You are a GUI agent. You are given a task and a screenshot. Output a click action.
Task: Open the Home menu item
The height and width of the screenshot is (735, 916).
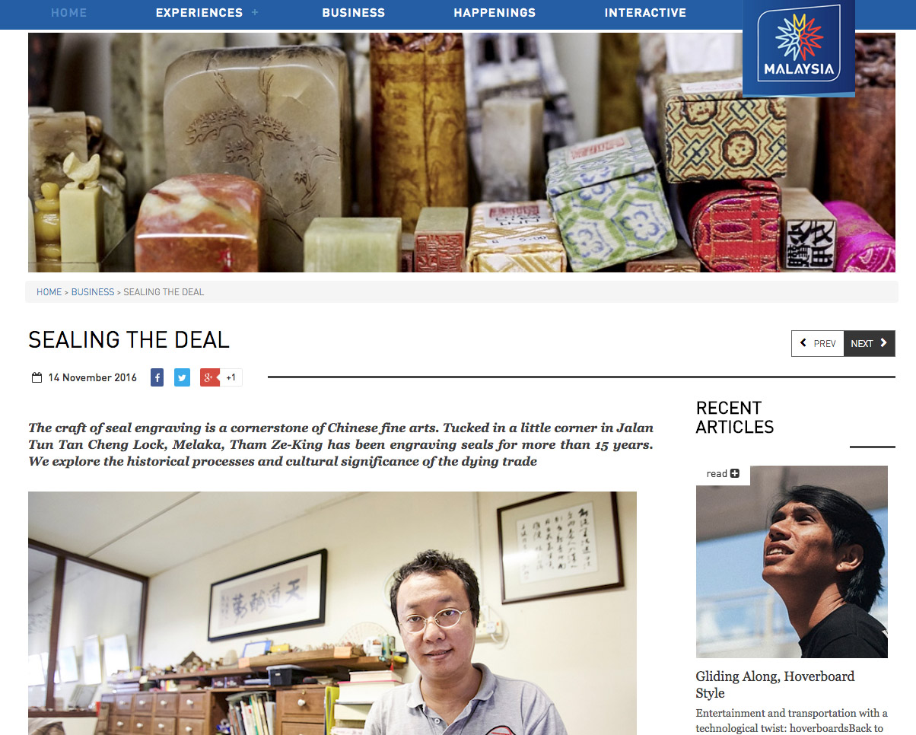[68, 13]
